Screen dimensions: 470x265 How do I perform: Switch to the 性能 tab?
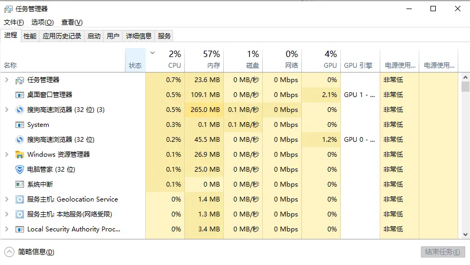pos(30,36)
